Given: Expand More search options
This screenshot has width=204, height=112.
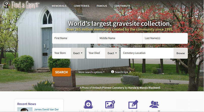Looking at the screenshot, I should click(91, 72).
